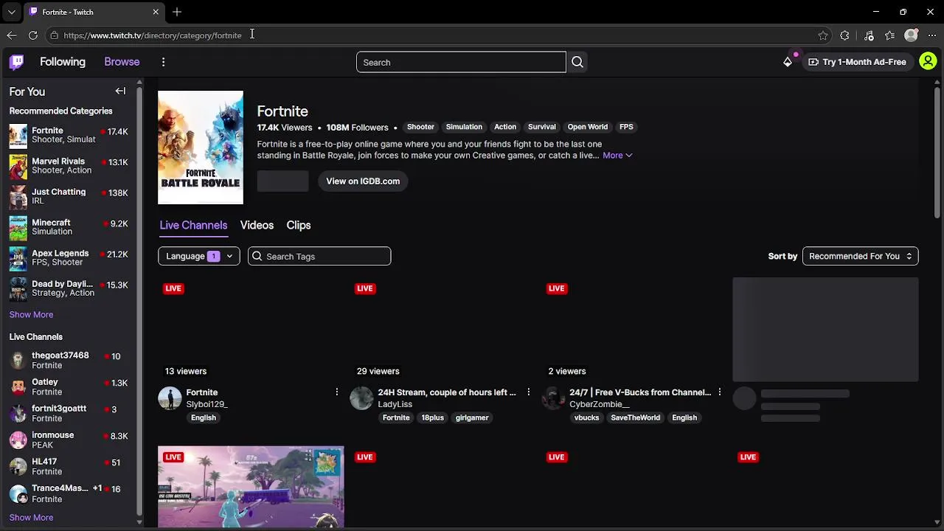Open the Fortnite Battle Royale cover art
Screen dimensions: 944x531
click(x=201, y=147)
